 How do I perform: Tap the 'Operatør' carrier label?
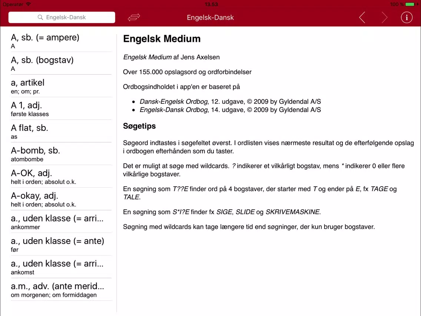(x=13, y=4)
